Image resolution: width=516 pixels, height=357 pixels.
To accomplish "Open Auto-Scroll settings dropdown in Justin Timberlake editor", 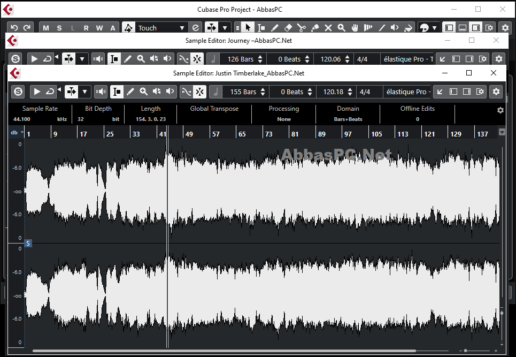I will [84, 92].
